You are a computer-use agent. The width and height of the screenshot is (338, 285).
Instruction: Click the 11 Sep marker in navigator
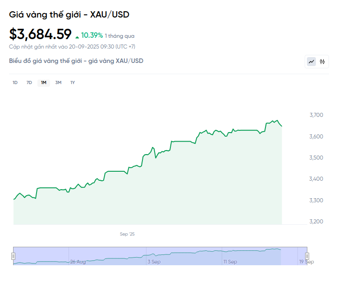[230, 261]
